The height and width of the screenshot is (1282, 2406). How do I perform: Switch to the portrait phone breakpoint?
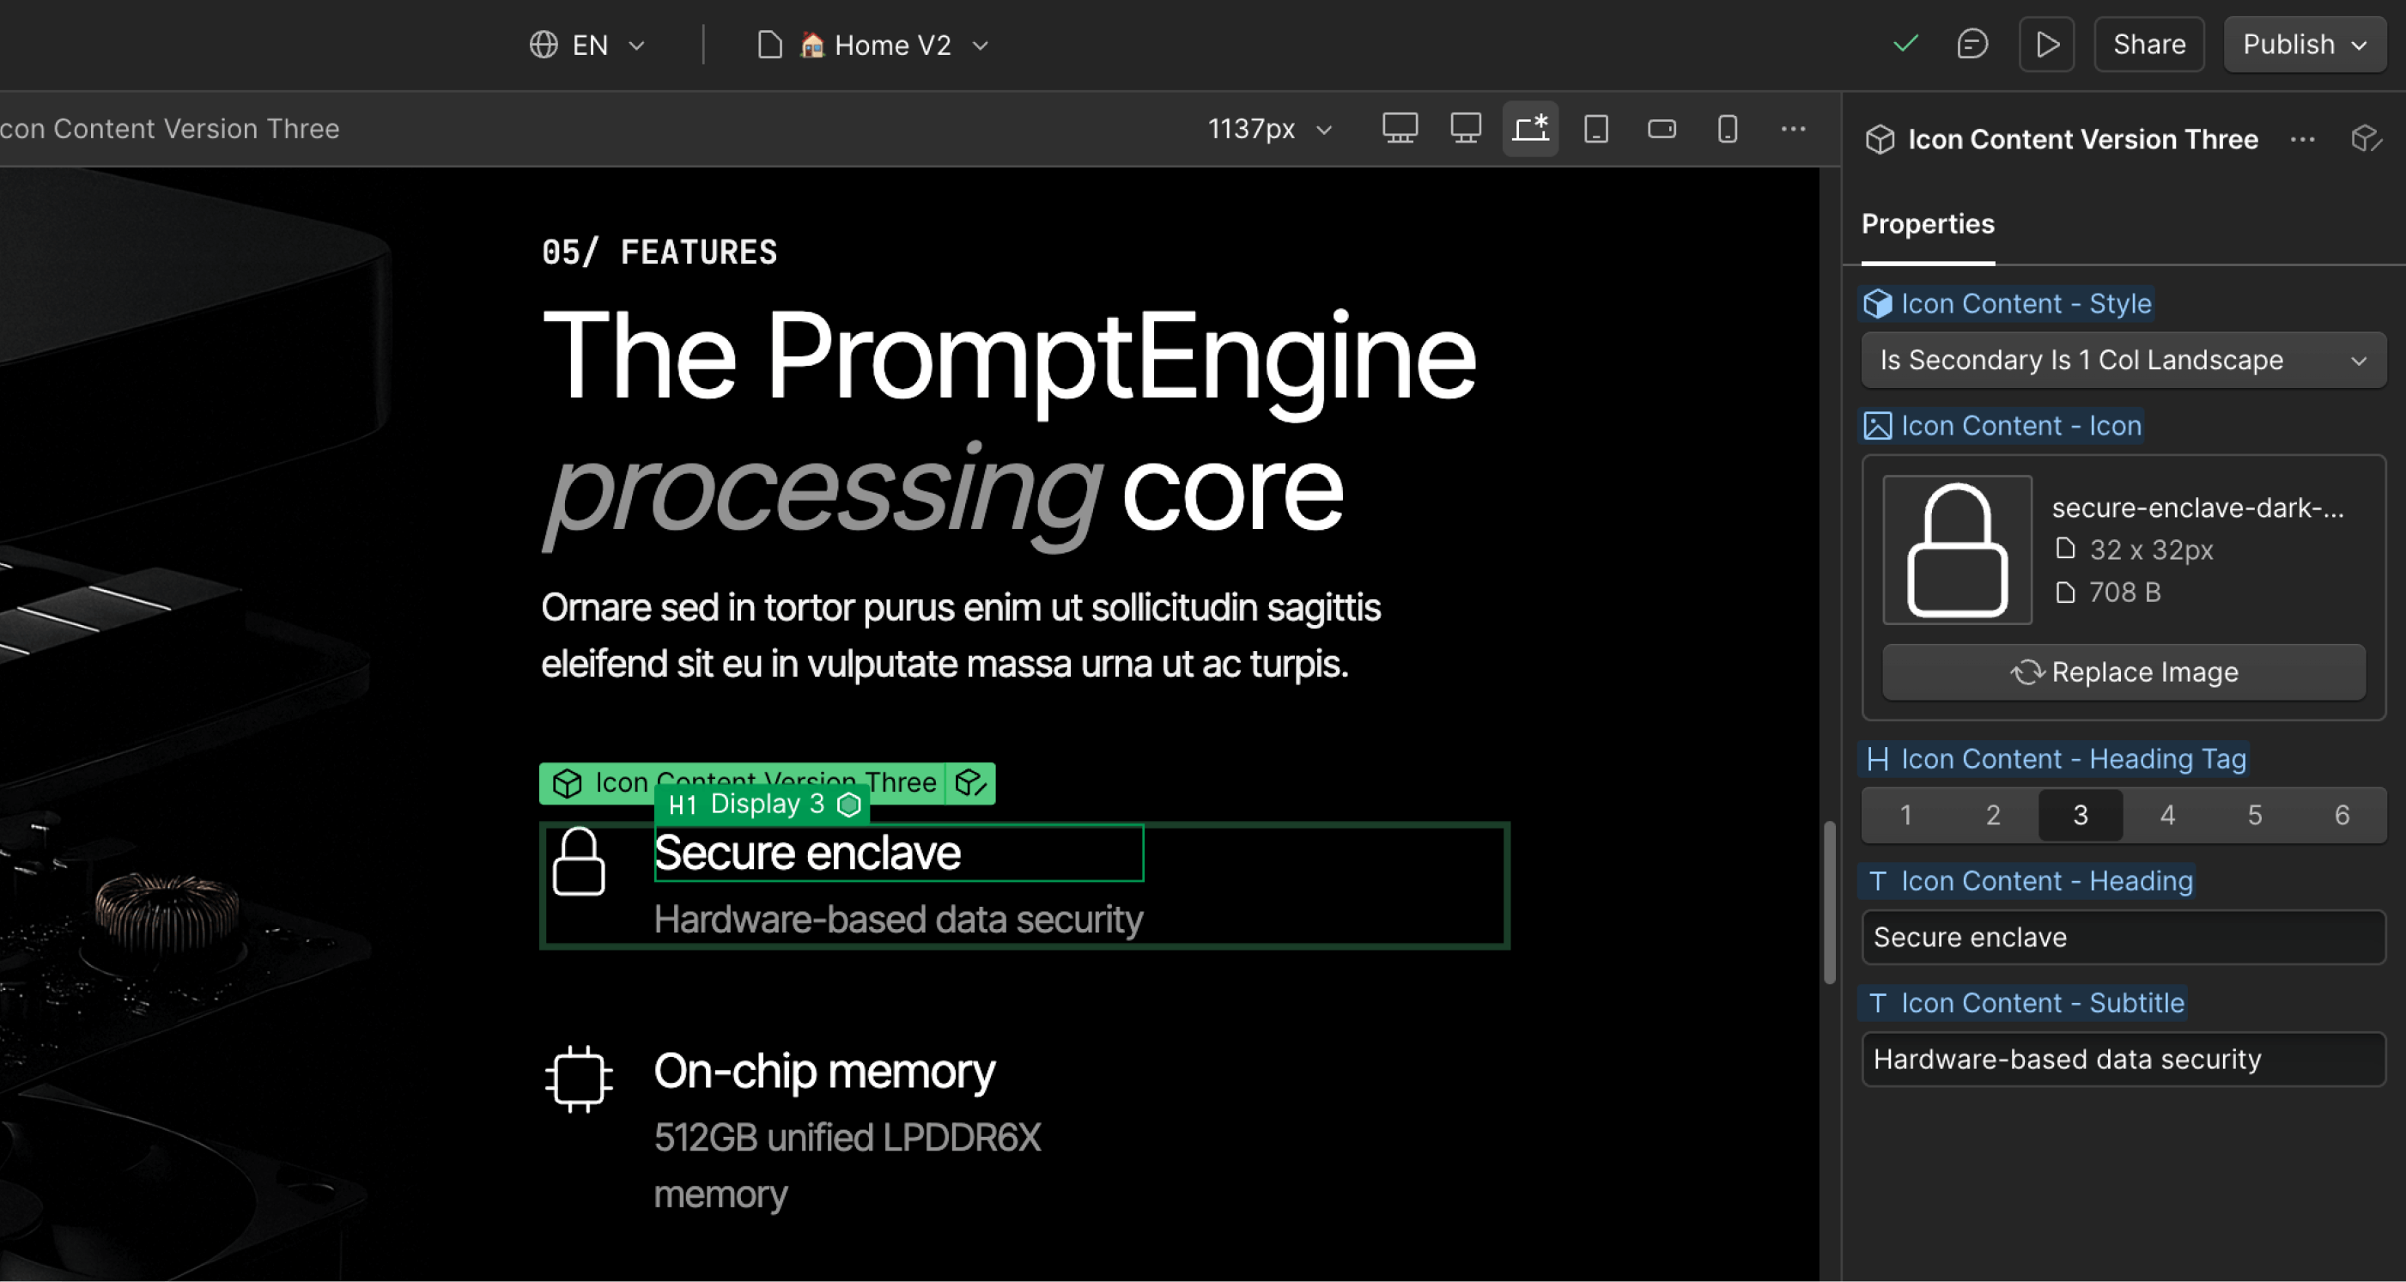[1726, 129]
